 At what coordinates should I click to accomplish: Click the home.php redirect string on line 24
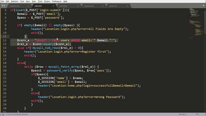click(94, 86)
